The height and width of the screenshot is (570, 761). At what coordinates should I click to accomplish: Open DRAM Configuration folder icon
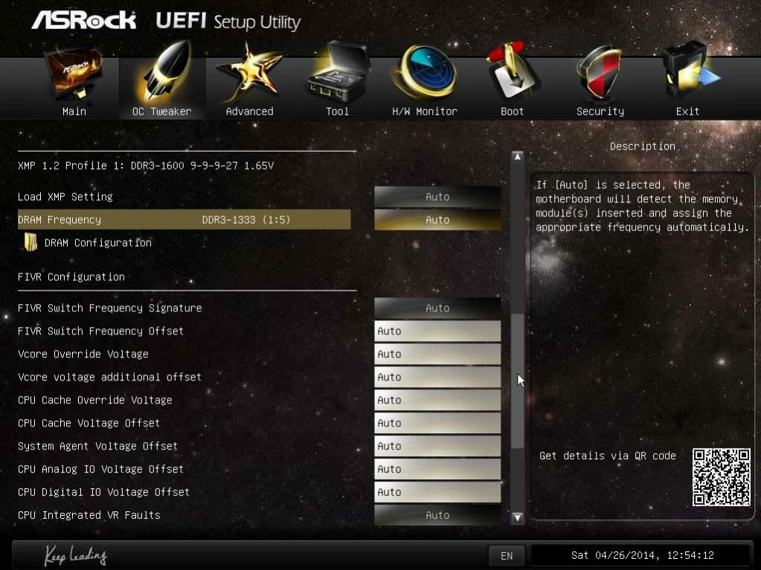[x=30, y=242]
